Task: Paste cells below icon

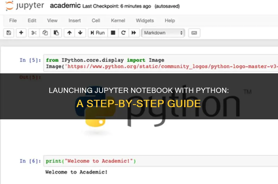Action: [56, 33]
